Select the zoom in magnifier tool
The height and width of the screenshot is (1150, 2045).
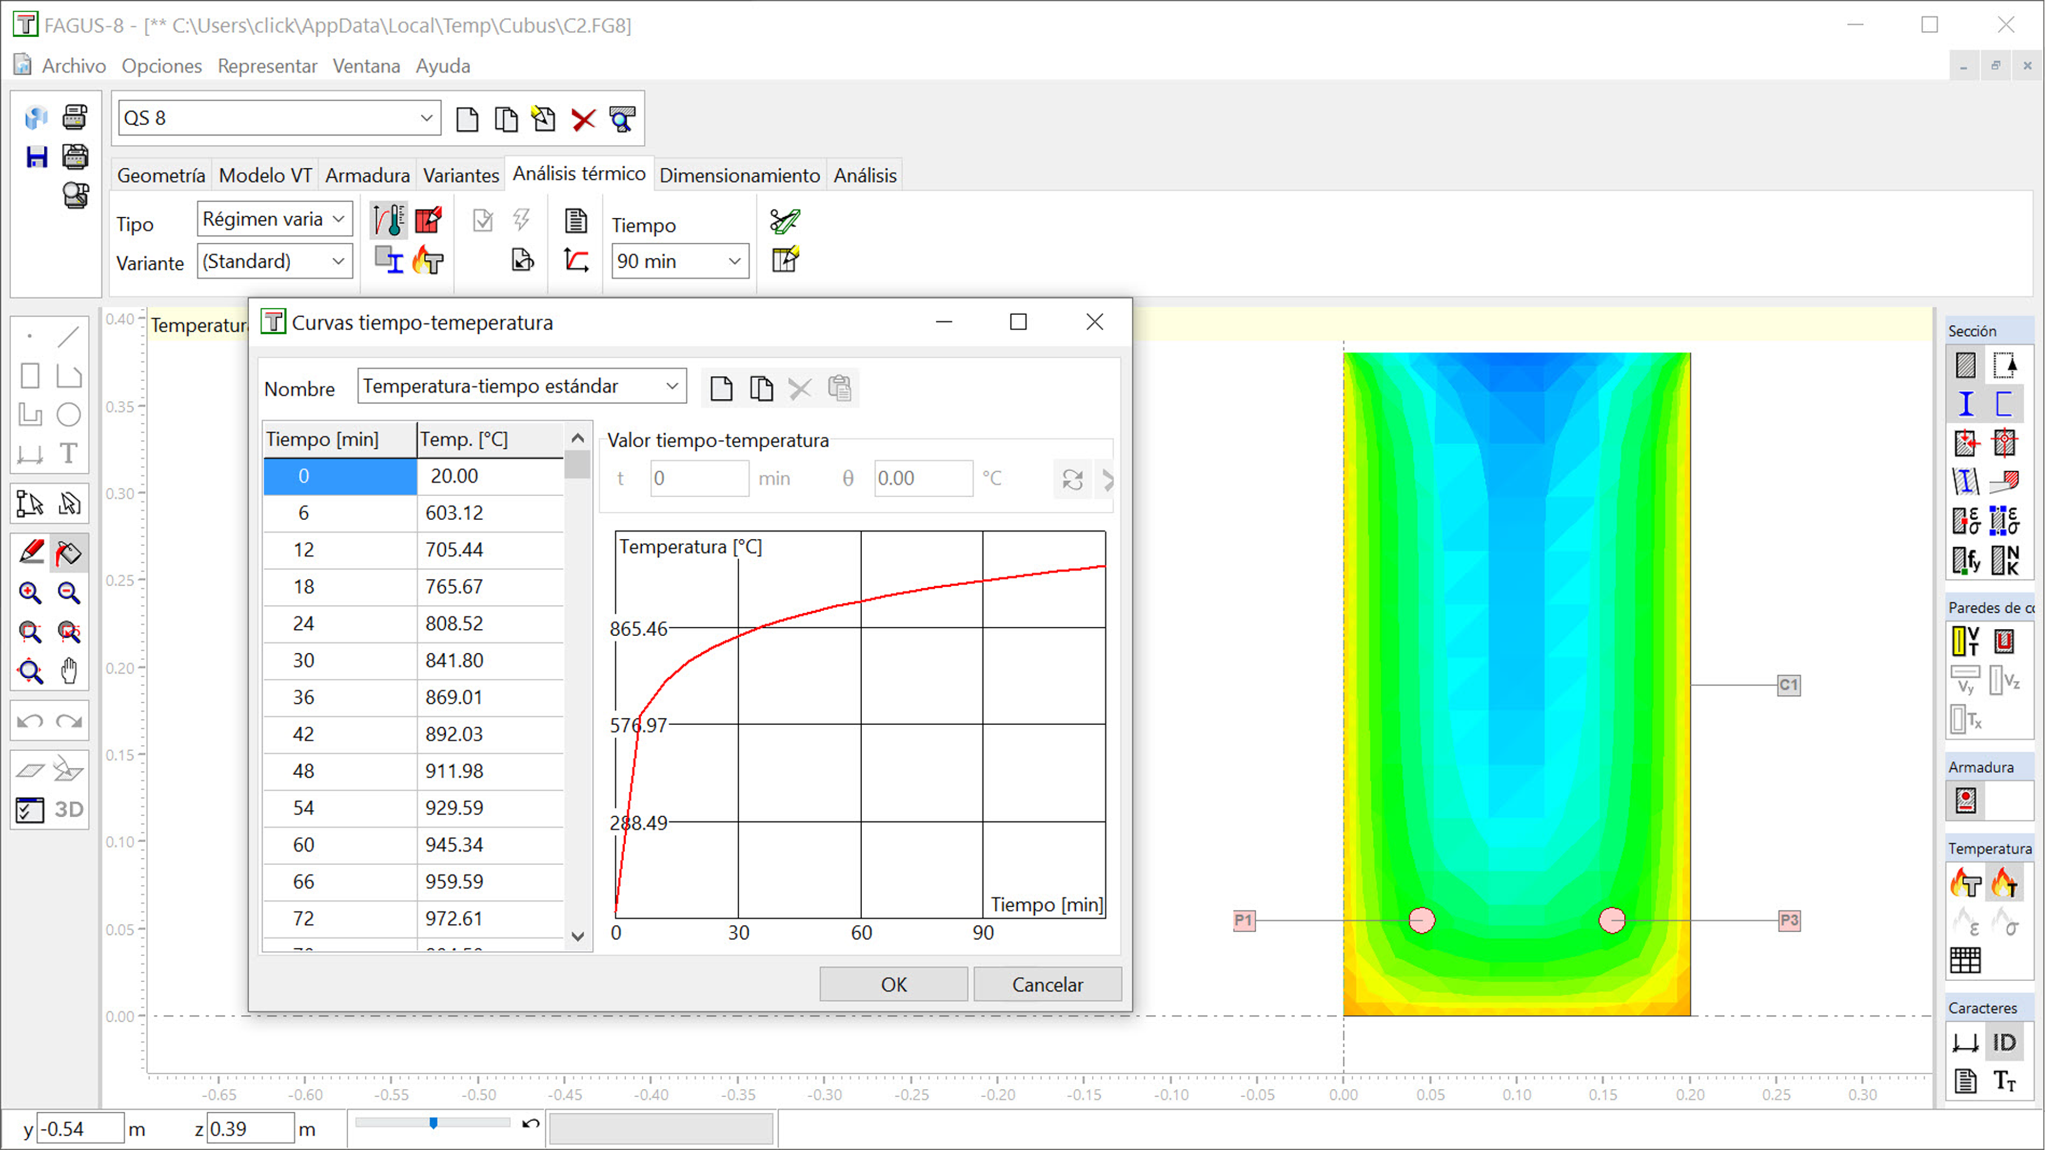(x=30, y=593)
